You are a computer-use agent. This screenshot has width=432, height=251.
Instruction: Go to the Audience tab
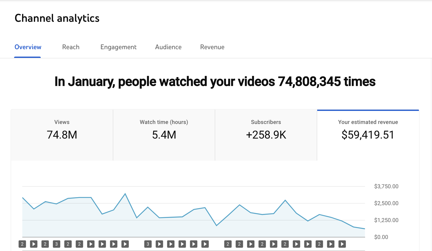(168, 47)
